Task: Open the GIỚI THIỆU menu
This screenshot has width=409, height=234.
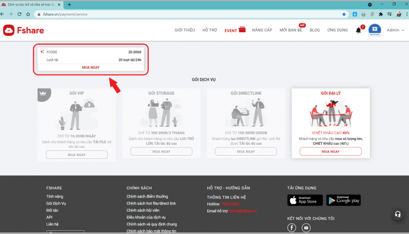Action: click(185, 30)
